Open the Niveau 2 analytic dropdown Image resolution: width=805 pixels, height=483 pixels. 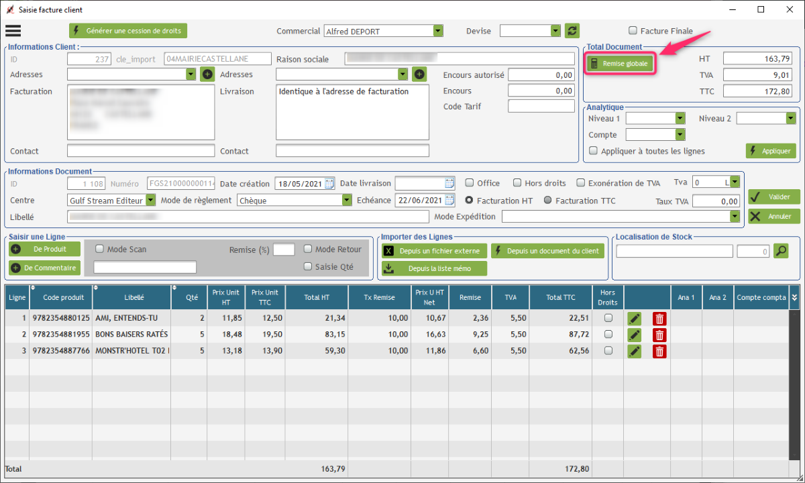click(x=790, y=118)
